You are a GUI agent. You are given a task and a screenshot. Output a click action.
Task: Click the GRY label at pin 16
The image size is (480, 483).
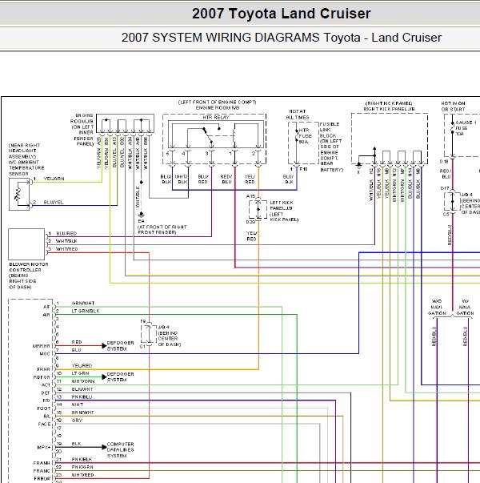[x=77, y=421]
